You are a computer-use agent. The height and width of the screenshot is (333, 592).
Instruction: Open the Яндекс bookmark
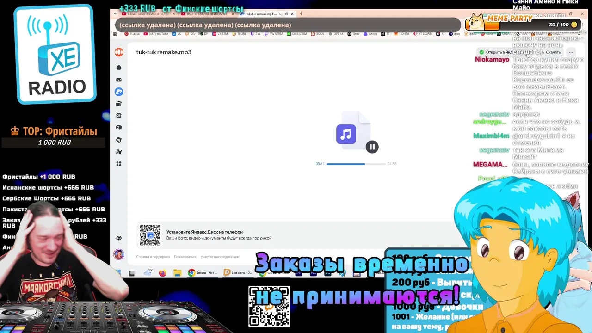[132, 34]
